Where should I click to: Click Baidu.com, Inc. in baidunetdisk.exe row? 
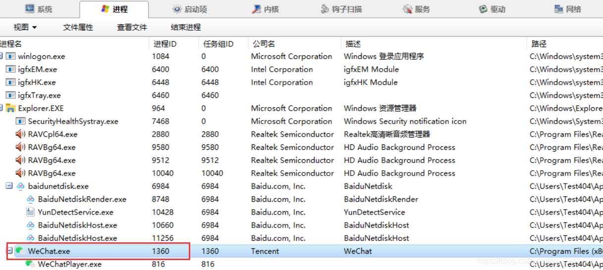(x=278, y=186)
